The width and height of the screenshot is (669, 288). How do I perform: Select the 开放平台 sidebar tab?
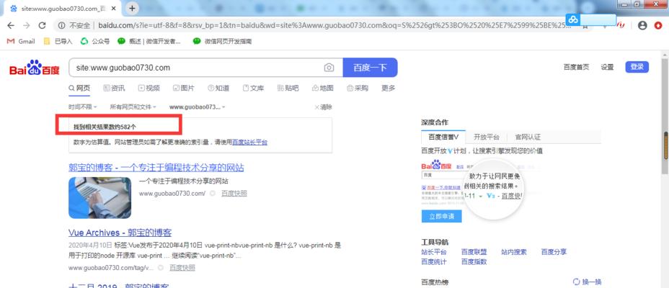tap(487, 138)
